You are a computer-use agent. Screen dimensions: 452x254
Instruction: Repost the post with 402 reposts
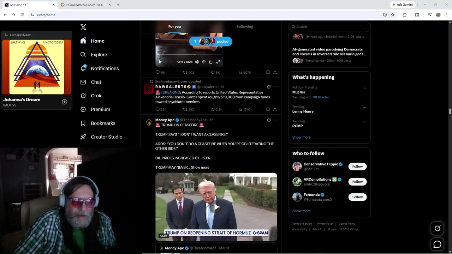(x=188, y=72)
